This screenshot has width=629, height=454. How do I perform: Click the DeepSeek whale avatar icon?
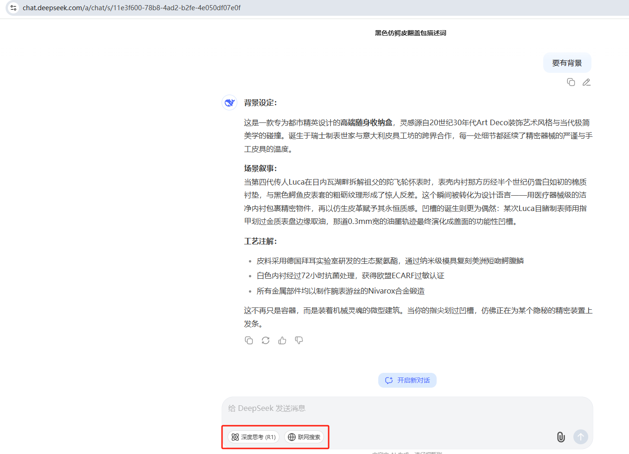229,102
